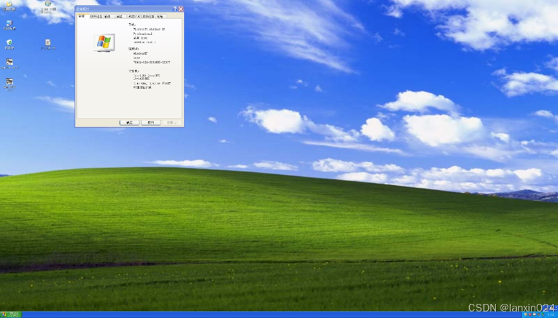Select the upper of the two lowest left-column icons

pyautogui.click(x=10, y=64)
